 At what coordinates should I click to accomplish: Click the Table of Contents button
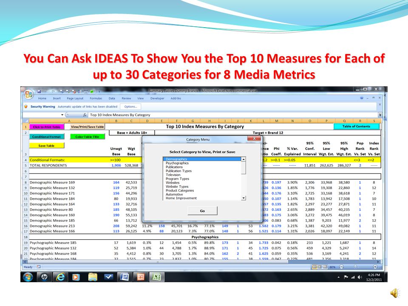click(x=356, y=126)
